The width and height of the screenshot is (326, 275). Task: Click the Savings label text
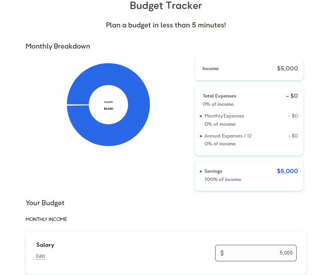click(213, 171)
